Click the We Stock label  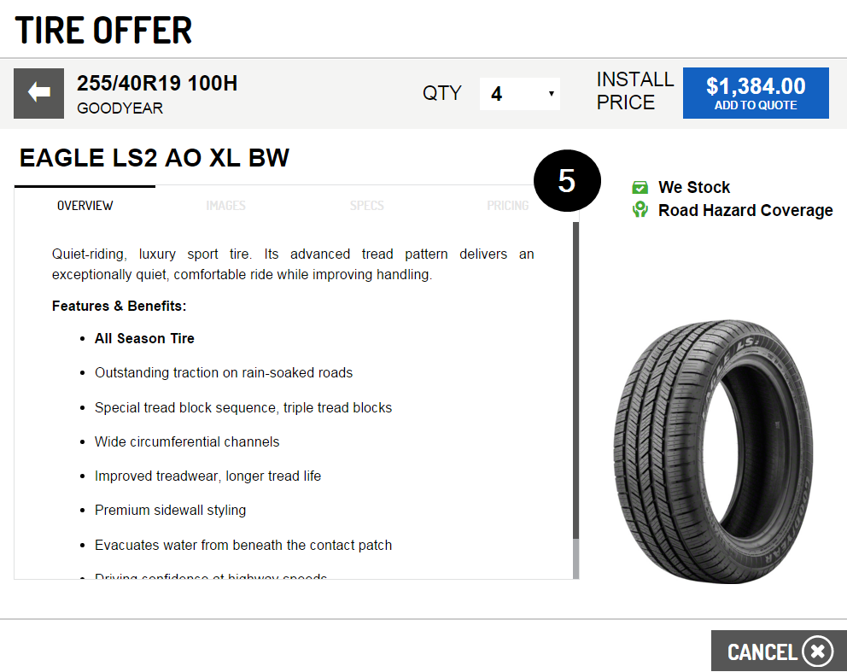tap(694, 188)
